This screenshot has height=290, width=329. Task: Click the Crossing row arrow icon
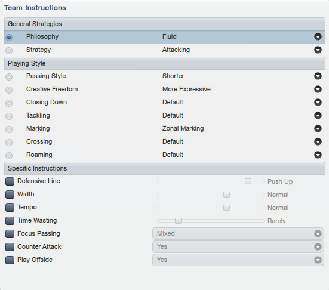pyautogui.click(x=318, y=142)
